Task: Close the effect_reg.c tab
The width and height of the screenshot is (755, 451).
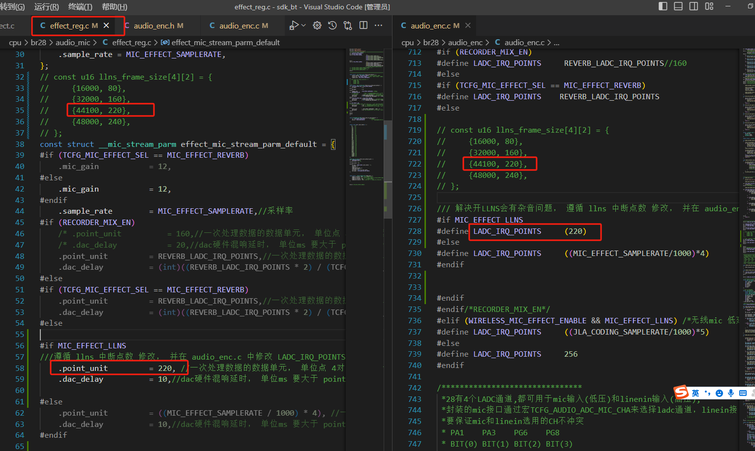Action: coord(106,26)
